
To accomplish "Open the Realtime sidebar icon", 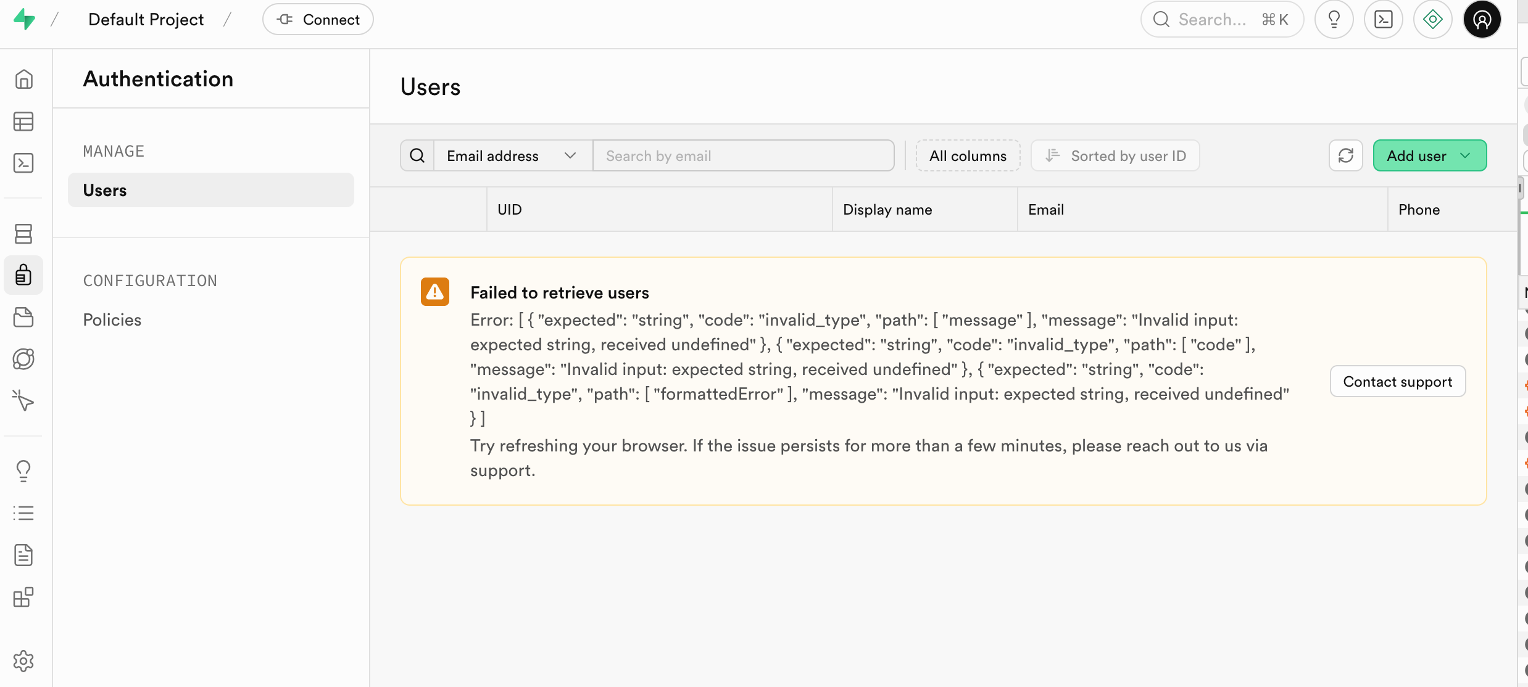I will (23, 401).
